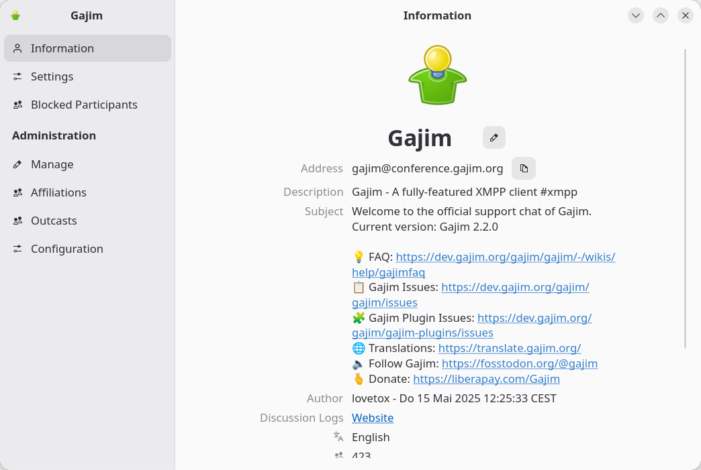Image resolution: width=701 pixels, height=470 pixels.
Task: Open the Information page
Action: pos(87,48)
